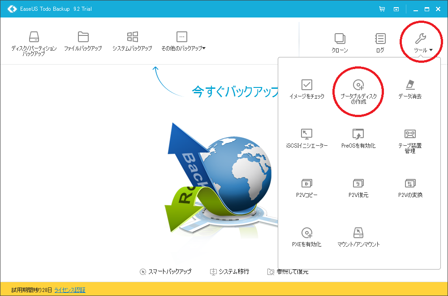Viewport: 448px width, 296px height.
Task: Open File Backup (ファイルバックアップ)
Action: coord(83,41)
